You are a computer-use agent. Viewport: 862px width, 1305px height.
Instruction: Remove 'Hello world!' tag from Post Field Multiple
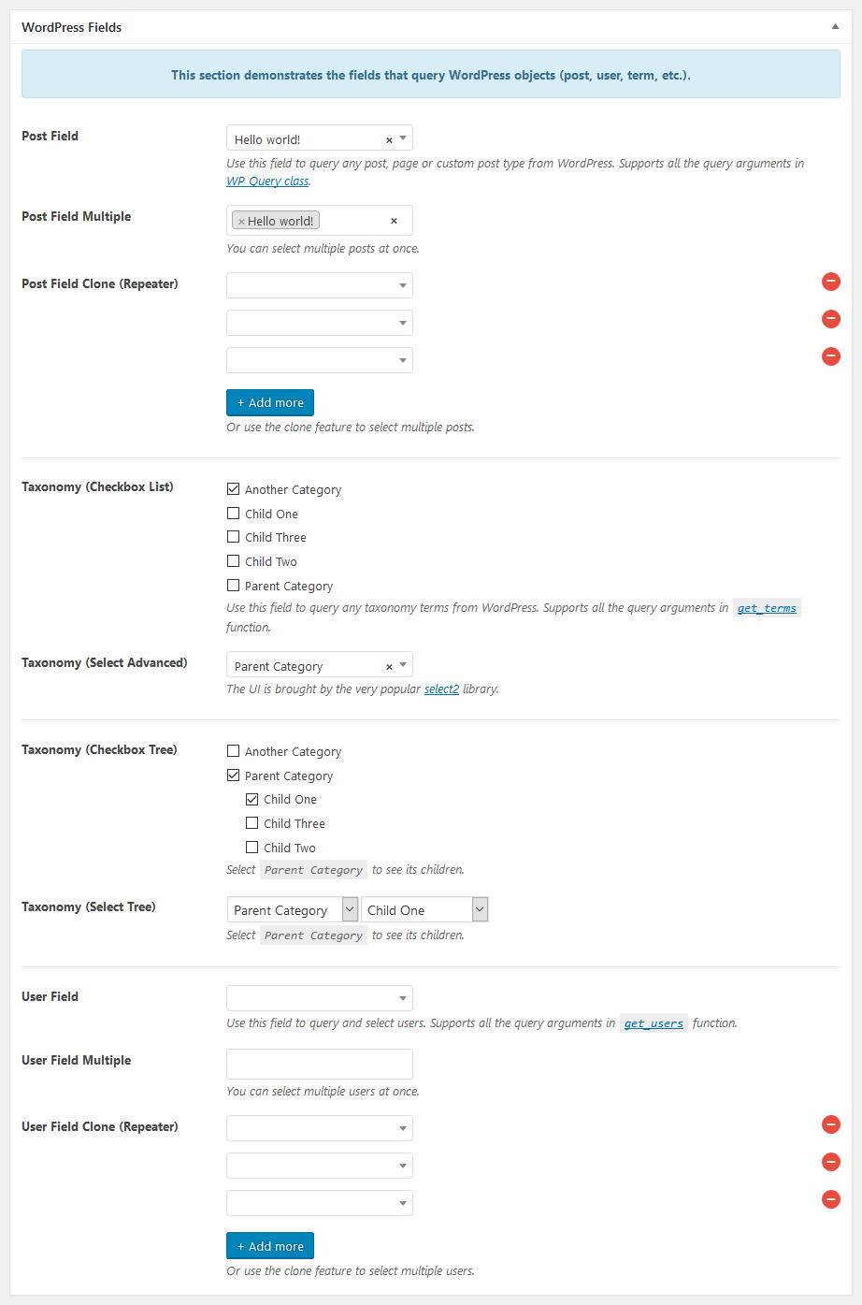tap(241, 222)
